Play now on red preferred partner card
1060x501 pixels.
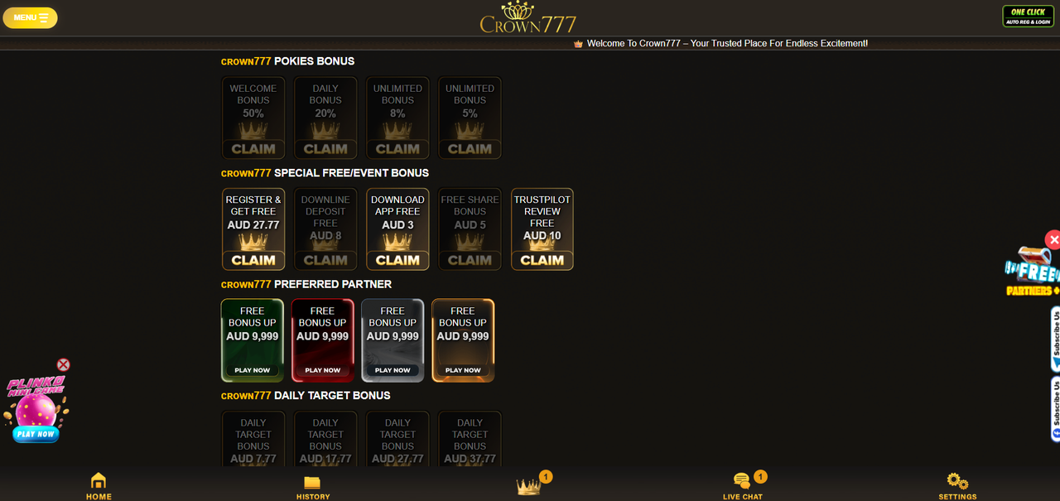pos(323,370)
